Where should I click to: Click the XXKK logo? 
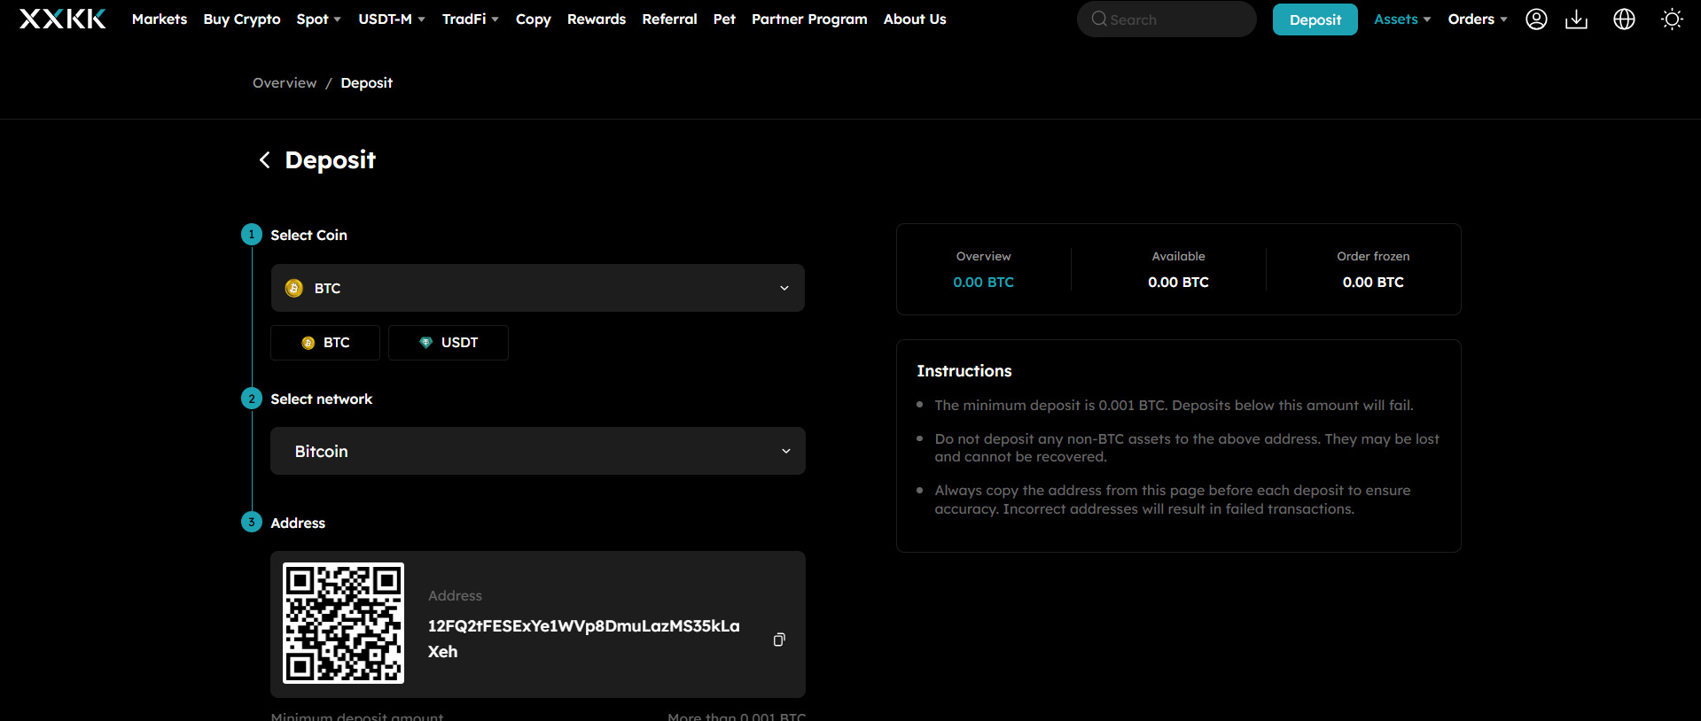pos(62,19)
